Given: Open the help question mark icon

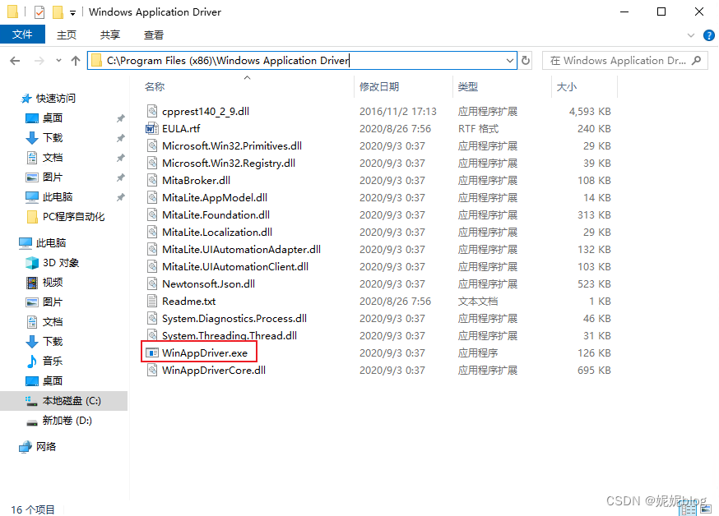Looking at the screenshot, I should coord(707,35).
